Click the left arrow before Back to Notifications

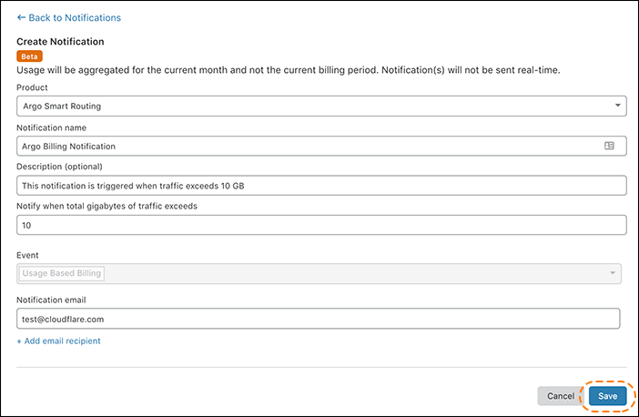pos(21,17)
